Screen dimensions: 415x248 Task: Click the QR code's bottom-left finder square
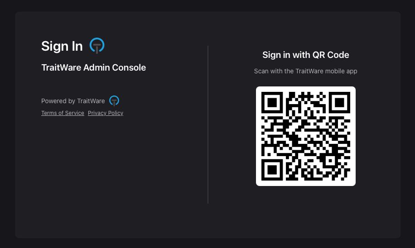coord(272,170)
